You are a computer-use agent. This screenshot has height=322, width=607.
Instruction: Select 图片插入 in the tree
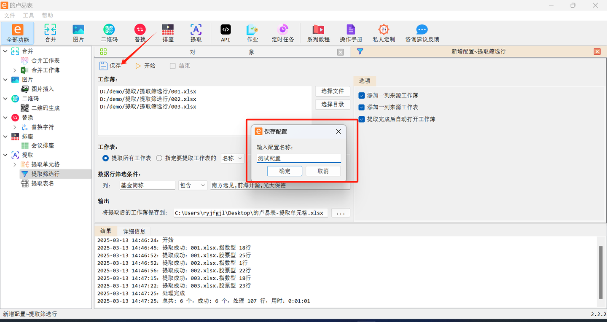coord(43,89)
